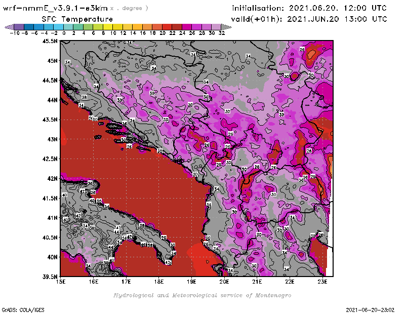
Task: Click the 'wrf-nmmE_v3.9.1-e3km' model name
Action: point(55,8)
